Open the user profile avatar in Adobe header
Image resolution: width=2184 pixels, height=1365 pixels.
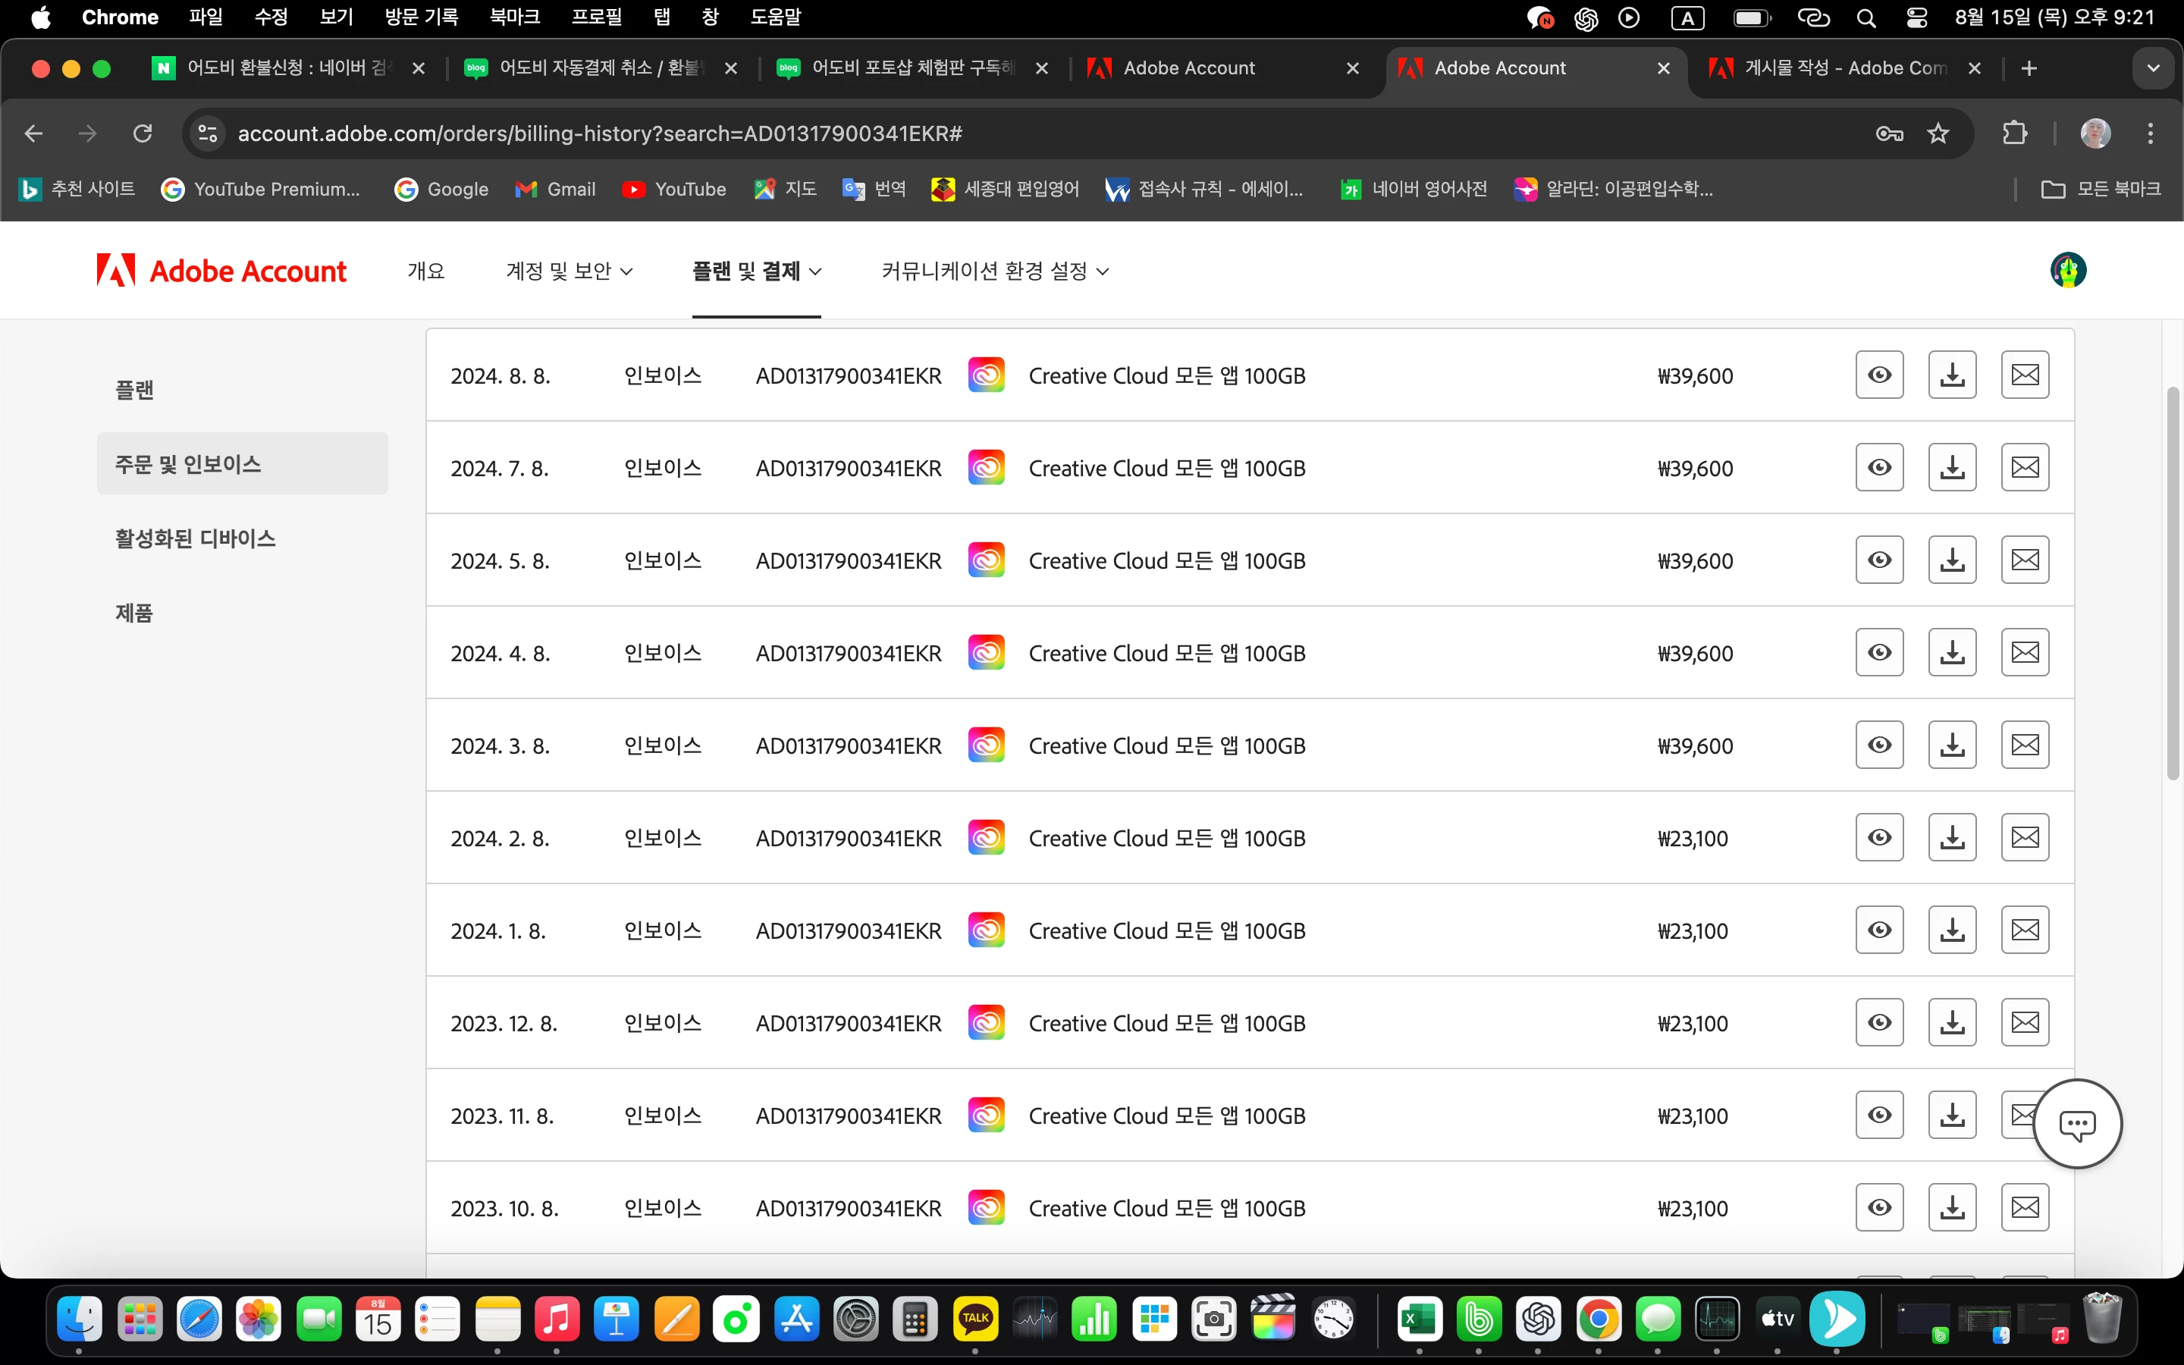point(2067,270)
